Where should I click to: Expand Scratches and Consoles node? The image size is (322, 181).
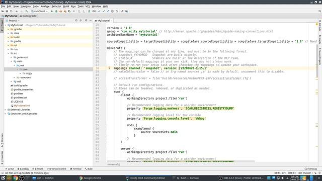6,114
